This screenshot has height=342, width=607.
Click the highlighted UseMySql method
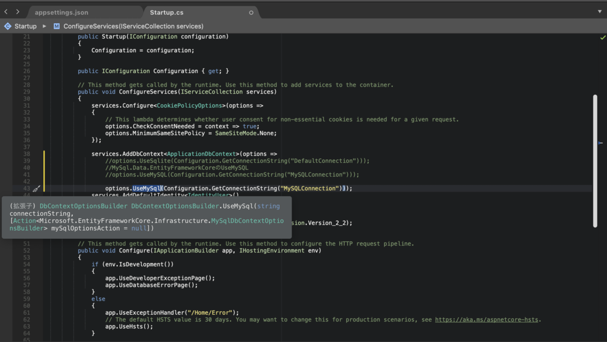(x=147, y=188)
